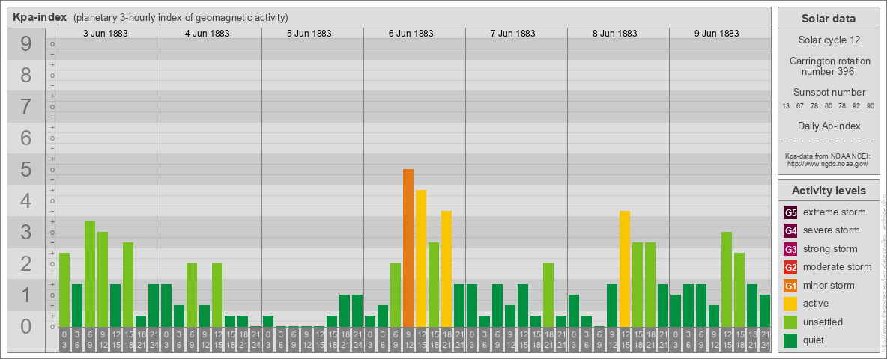Click the 'Solar cycle 12' text
The width and height of the screenshot is (887, 359).
pyautogui.click(x=829, y=40)
